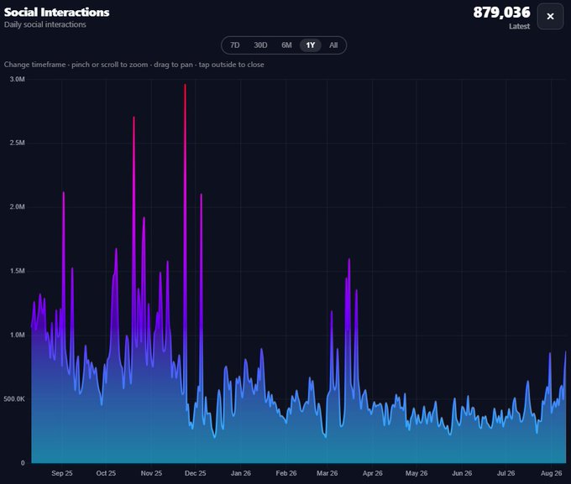The image size is (571, 484).
Task: Click the Aug 26 axis label
Action: point(552,473)
